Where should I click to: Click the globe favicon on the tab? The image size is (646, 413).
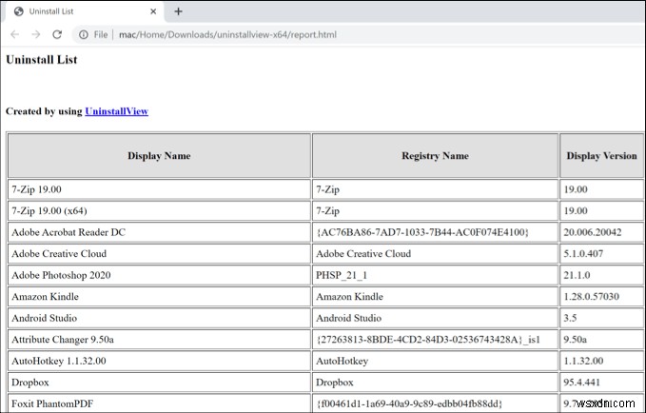point(18,11)
